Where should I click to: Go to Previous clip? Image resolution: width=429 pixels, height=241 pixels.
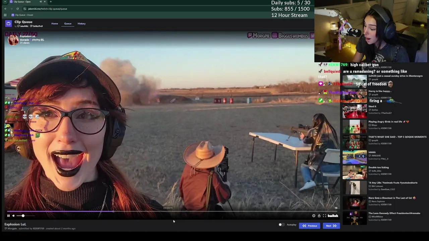pos(310,226)
